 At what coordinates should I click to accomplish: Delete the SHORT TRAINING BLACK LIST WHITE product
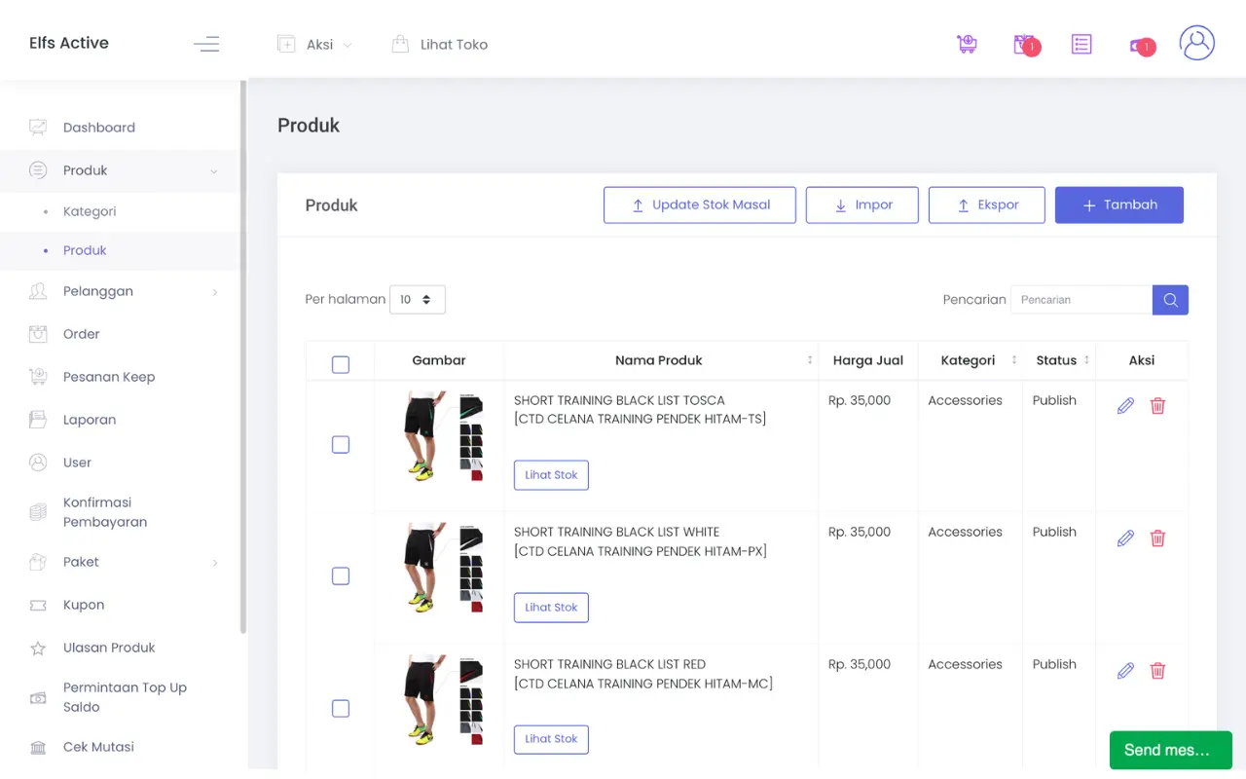tap(1157, 538)
